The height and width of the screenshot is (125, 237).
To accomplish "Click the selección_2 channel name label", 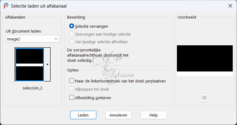I will (33, 88).
